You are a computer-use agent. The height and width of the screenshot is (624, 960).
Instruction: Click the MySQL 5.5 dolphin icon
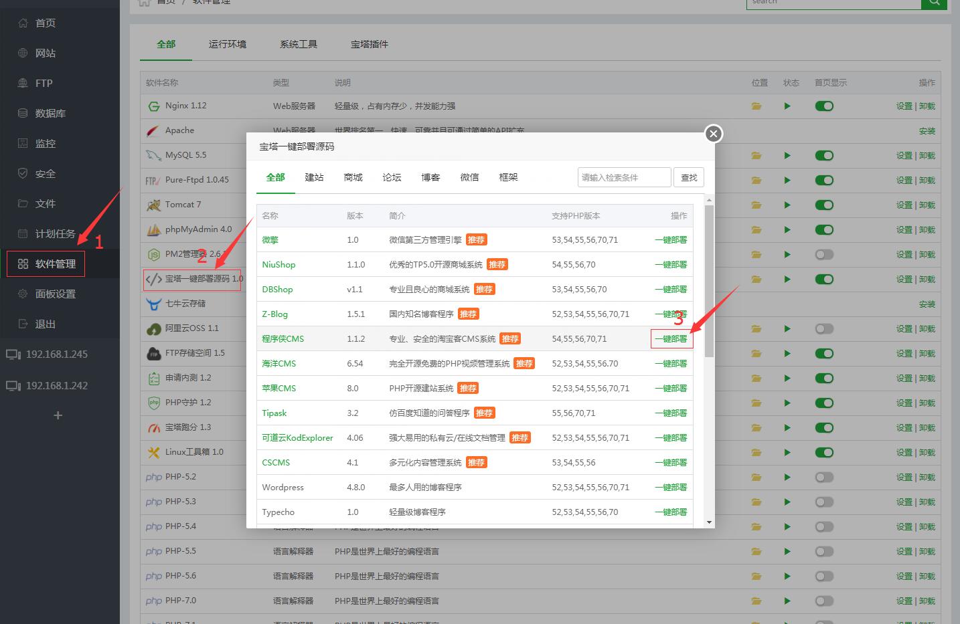pyautogui.click(x=153, y=155)
